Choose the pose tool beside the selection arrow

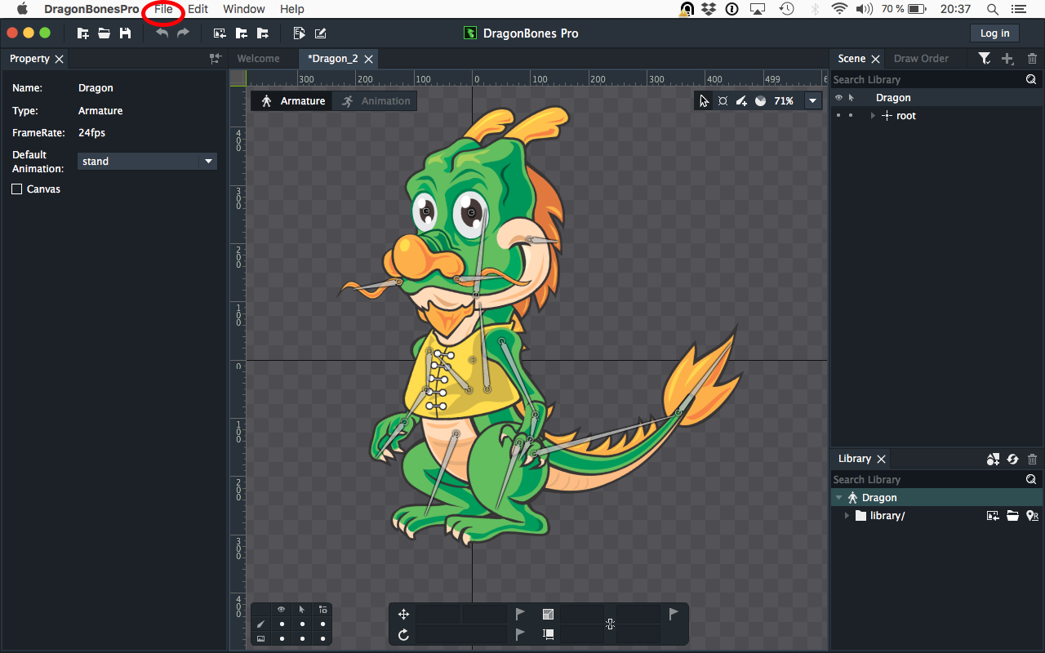click(723, 101)
